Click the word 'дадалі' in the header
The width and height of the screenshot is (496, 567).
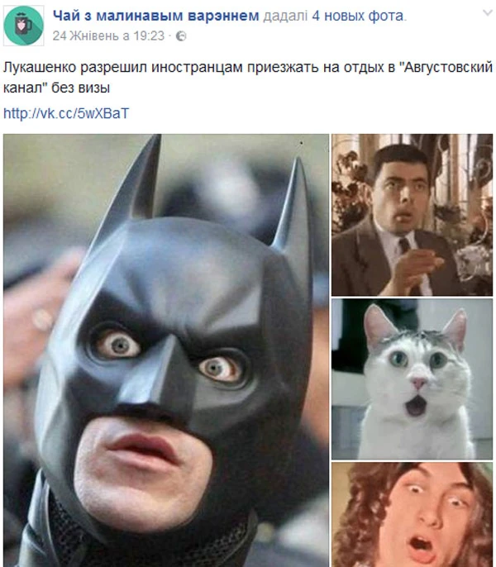point(285,17)
